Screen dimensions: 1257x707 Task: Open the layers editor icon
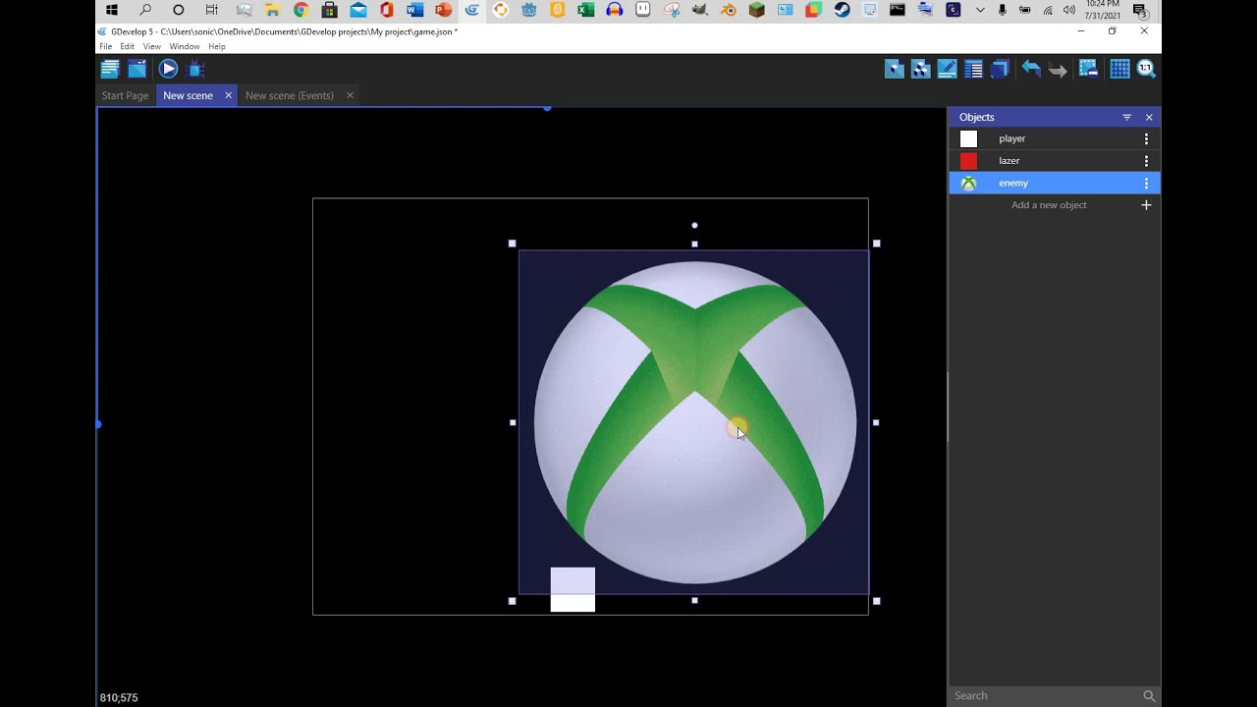(1000, 69)
